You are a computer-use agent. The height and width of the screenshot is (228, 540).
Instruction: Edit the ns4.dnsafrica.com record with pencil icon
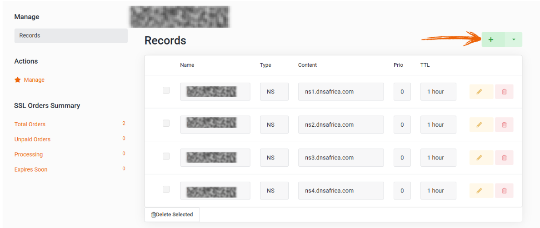coord(481,190)
